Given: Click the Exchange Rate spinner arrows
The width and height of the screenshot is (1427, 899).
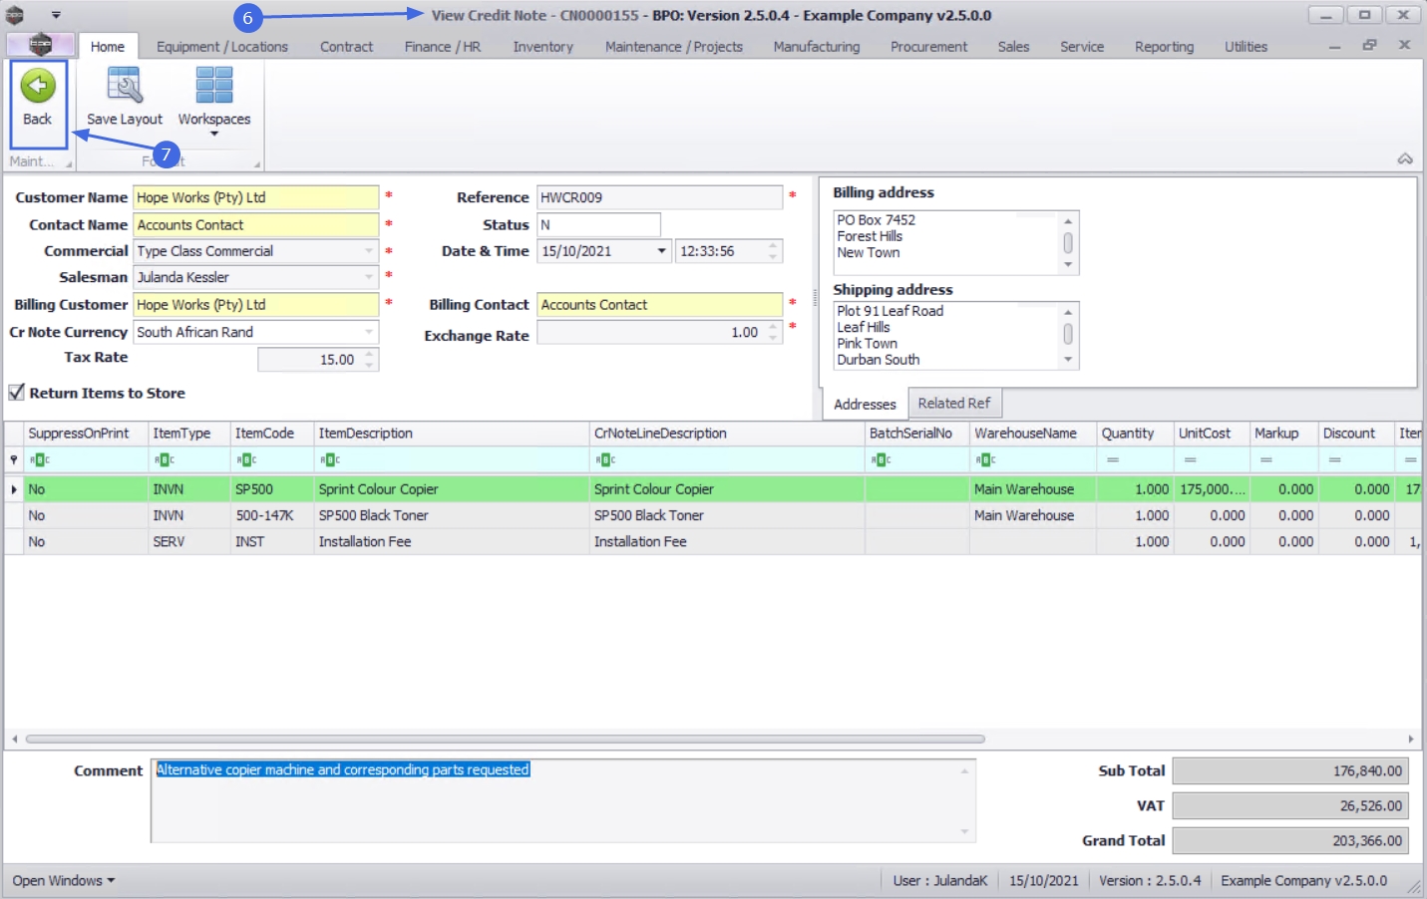Looking at the screenshot, I should click(x=774, y=333).
